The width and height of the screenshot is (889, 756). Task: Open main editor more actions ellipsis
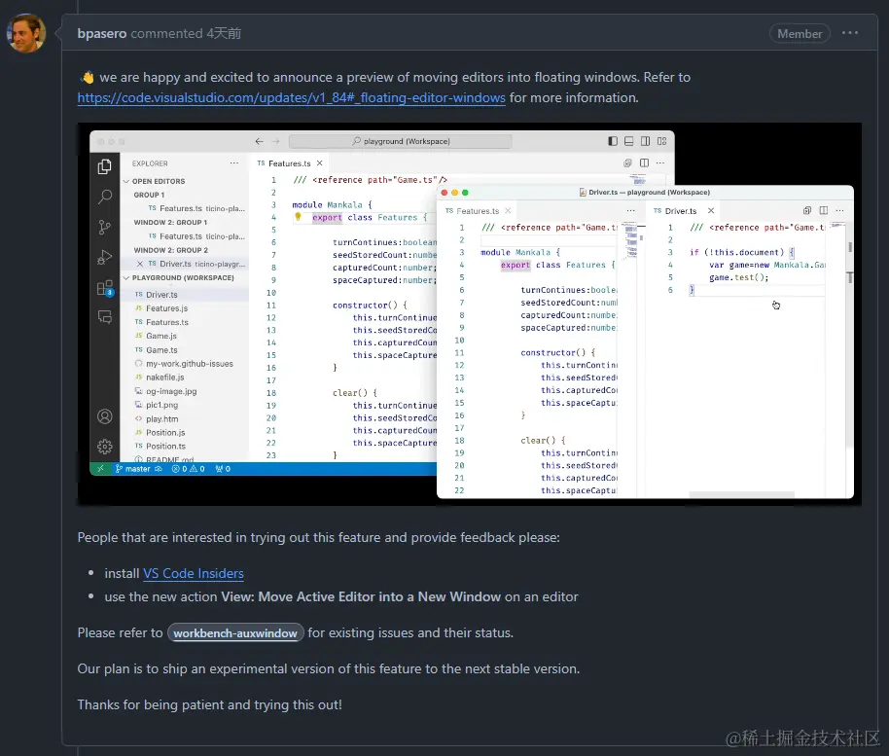click(660, 162)
